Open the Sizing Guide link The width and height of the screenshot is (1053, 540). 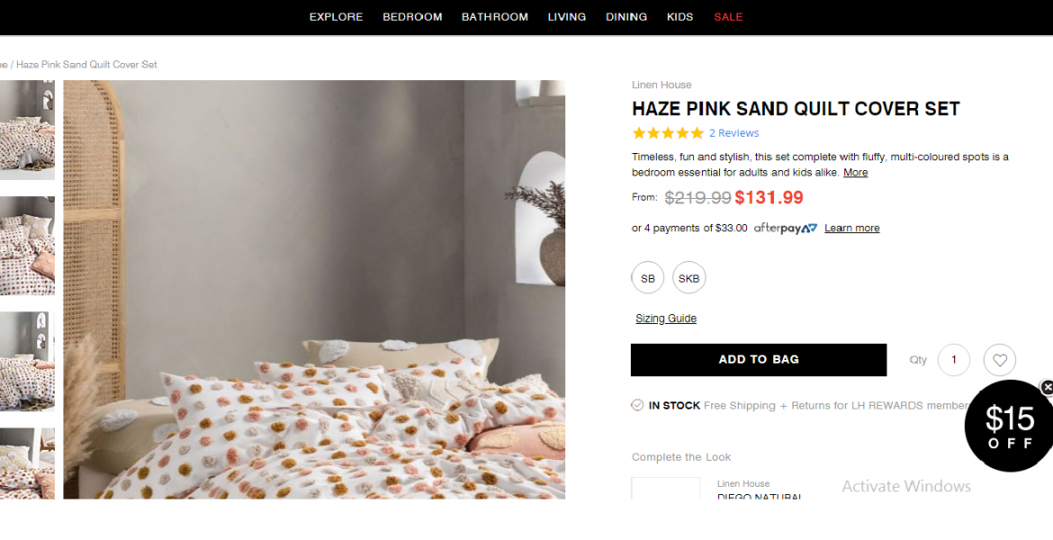(x=666, y=319)
